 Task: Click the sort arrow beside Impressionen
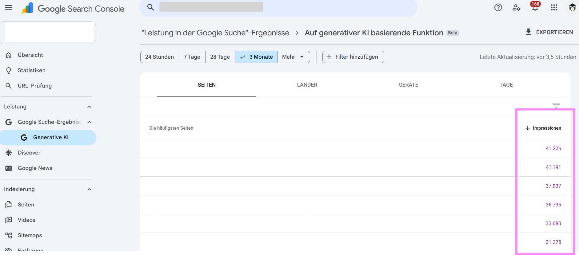coord(528,128)
